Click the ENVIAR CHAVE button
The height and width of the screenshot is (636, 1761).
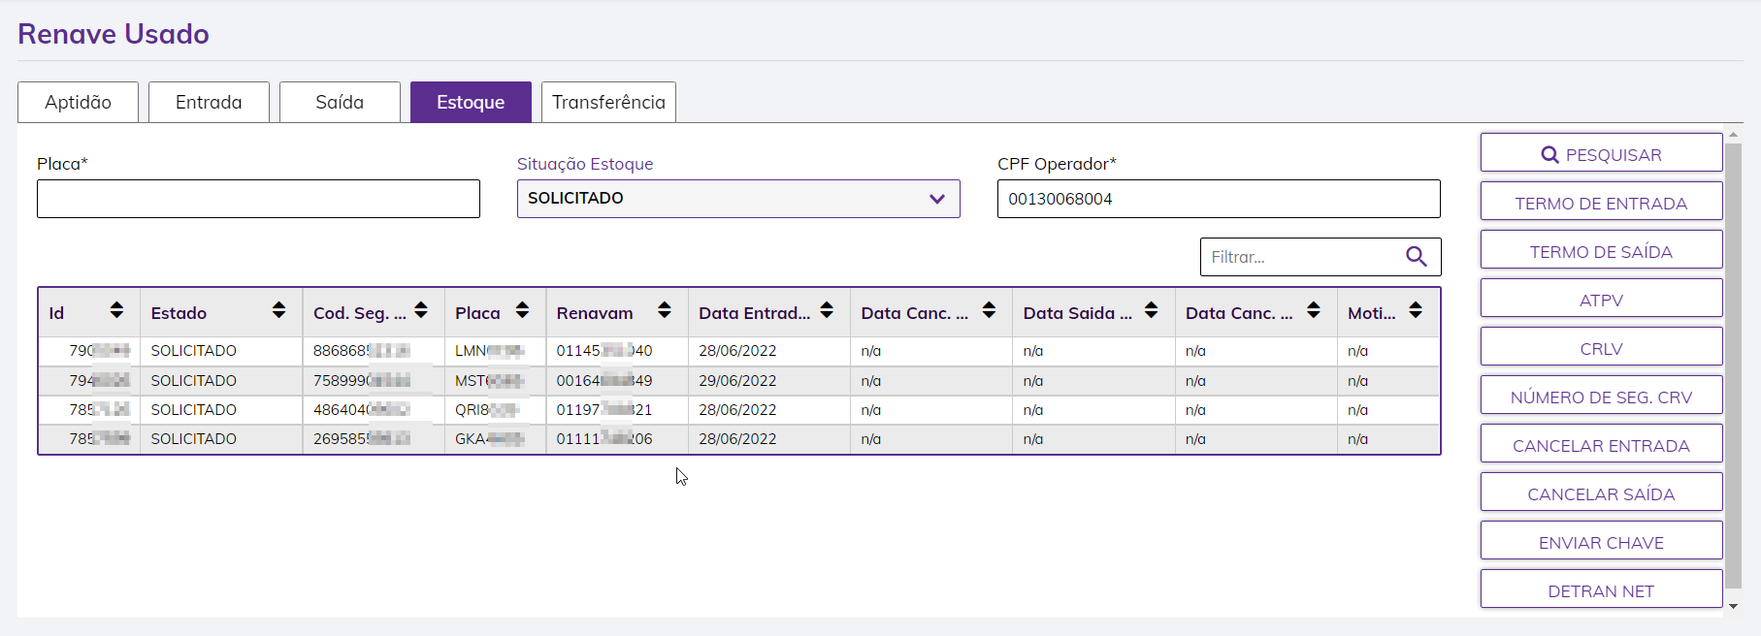point(1601,542)
